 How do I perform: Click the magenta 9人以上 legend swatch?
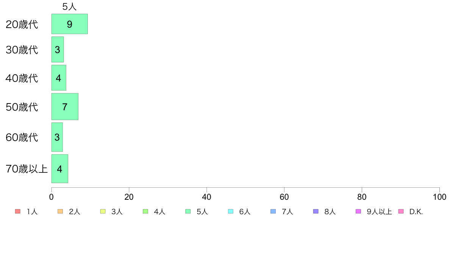358,212
